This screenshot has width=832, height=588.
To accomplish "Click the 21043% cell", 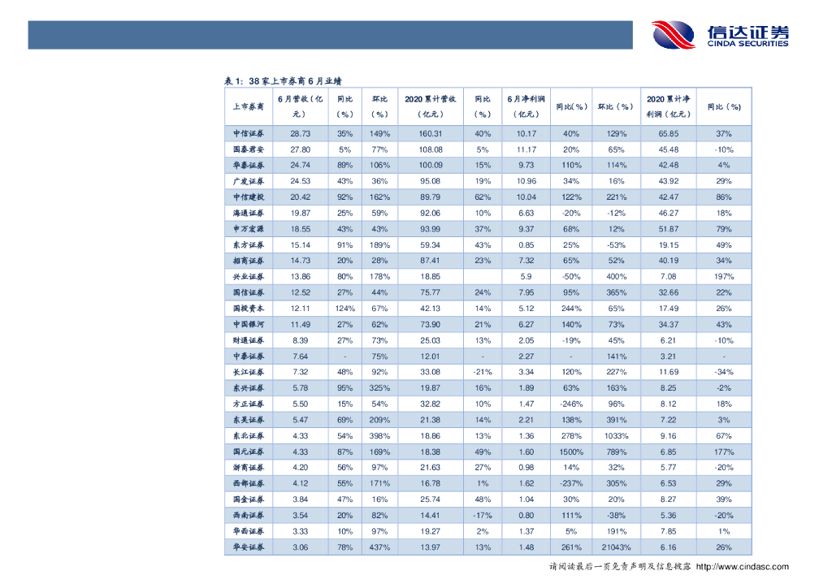I will 616,547.
